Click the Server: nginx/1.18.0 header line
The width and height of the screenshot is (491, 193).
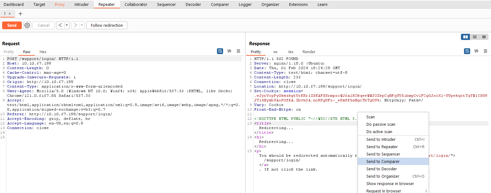coord(289,63)
